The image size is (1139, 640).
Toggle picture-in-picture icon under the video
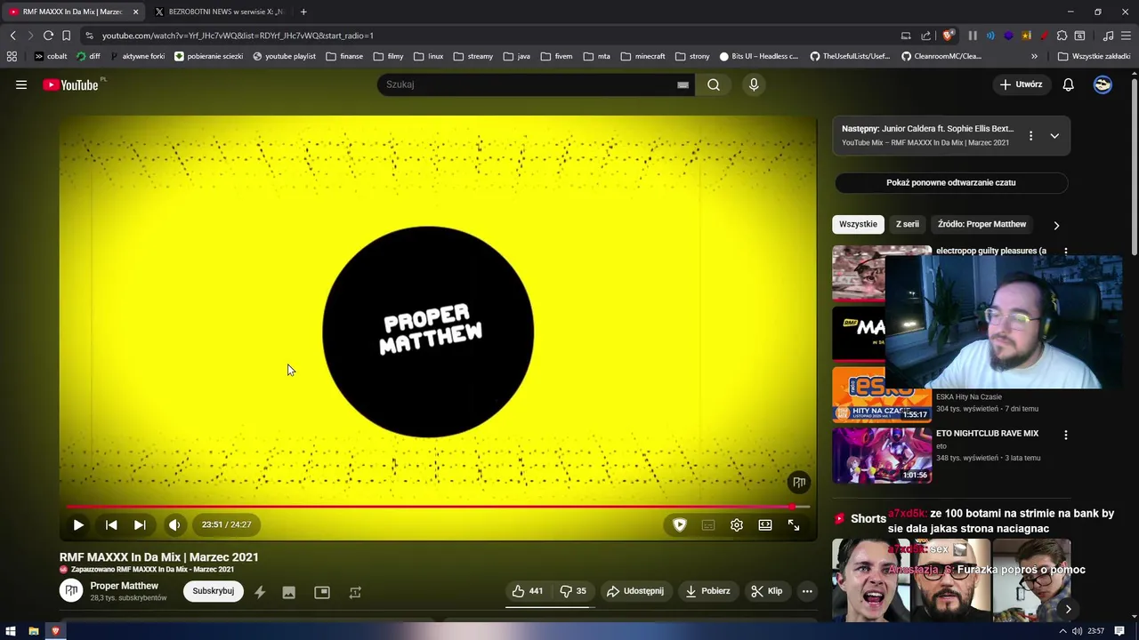point(322,592)
